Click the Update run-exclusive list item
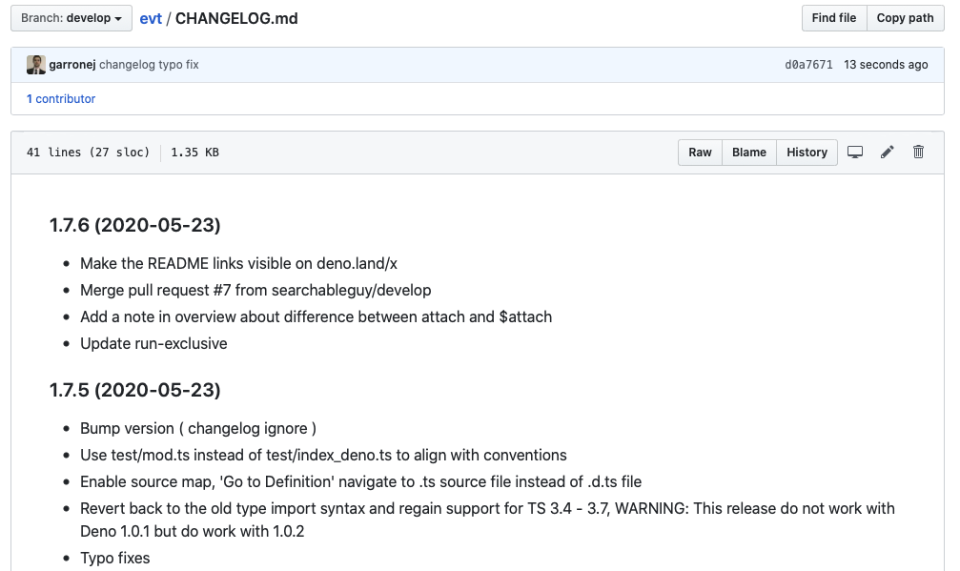Screen dimensions: 960x571 tap(153, 343)
